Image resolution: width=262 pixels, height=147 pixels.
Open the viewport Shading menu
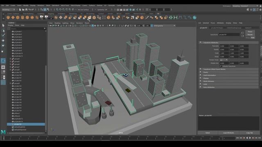pos(57,23)
